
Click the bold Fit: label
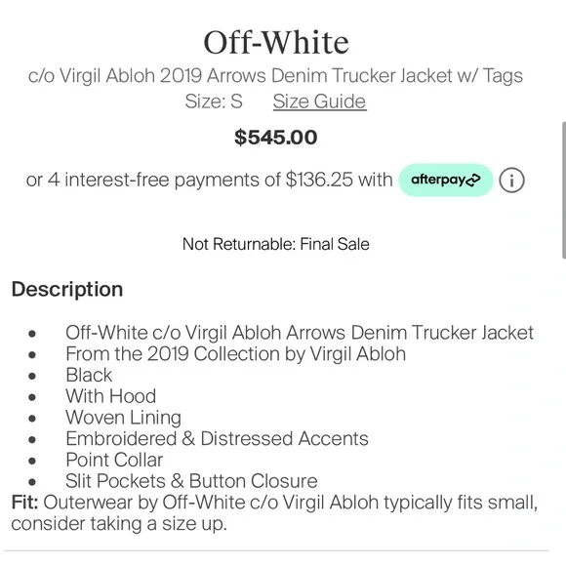coord(25,503)
